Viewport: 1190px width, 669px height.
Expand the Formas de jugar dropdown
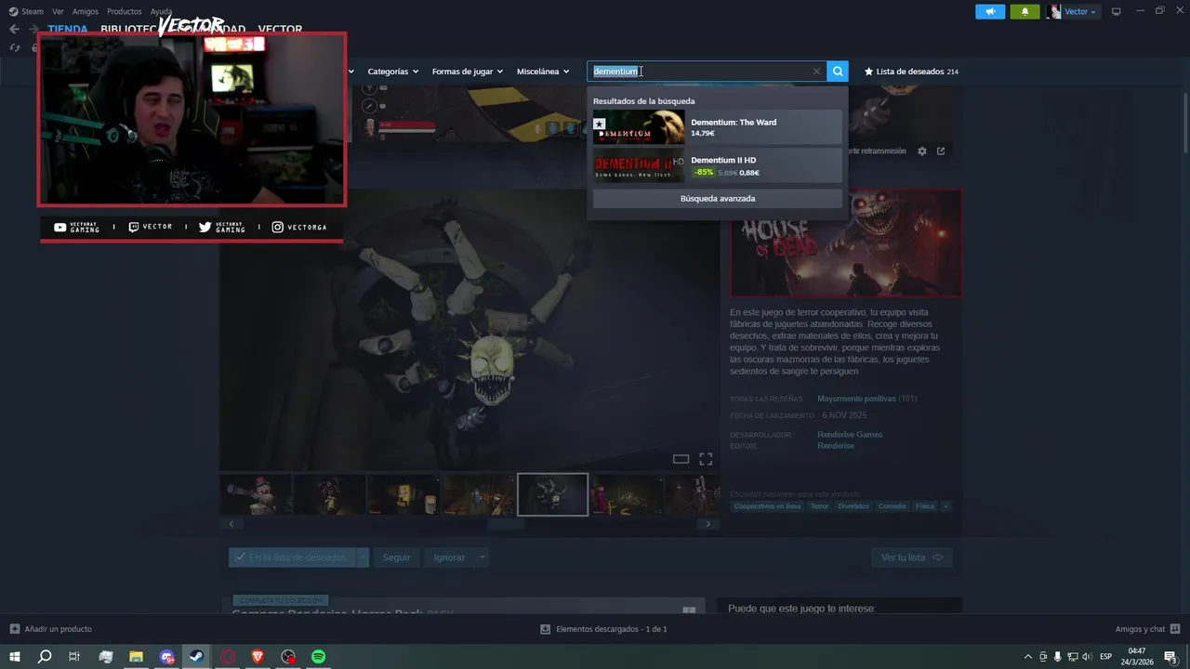point(467,72)
